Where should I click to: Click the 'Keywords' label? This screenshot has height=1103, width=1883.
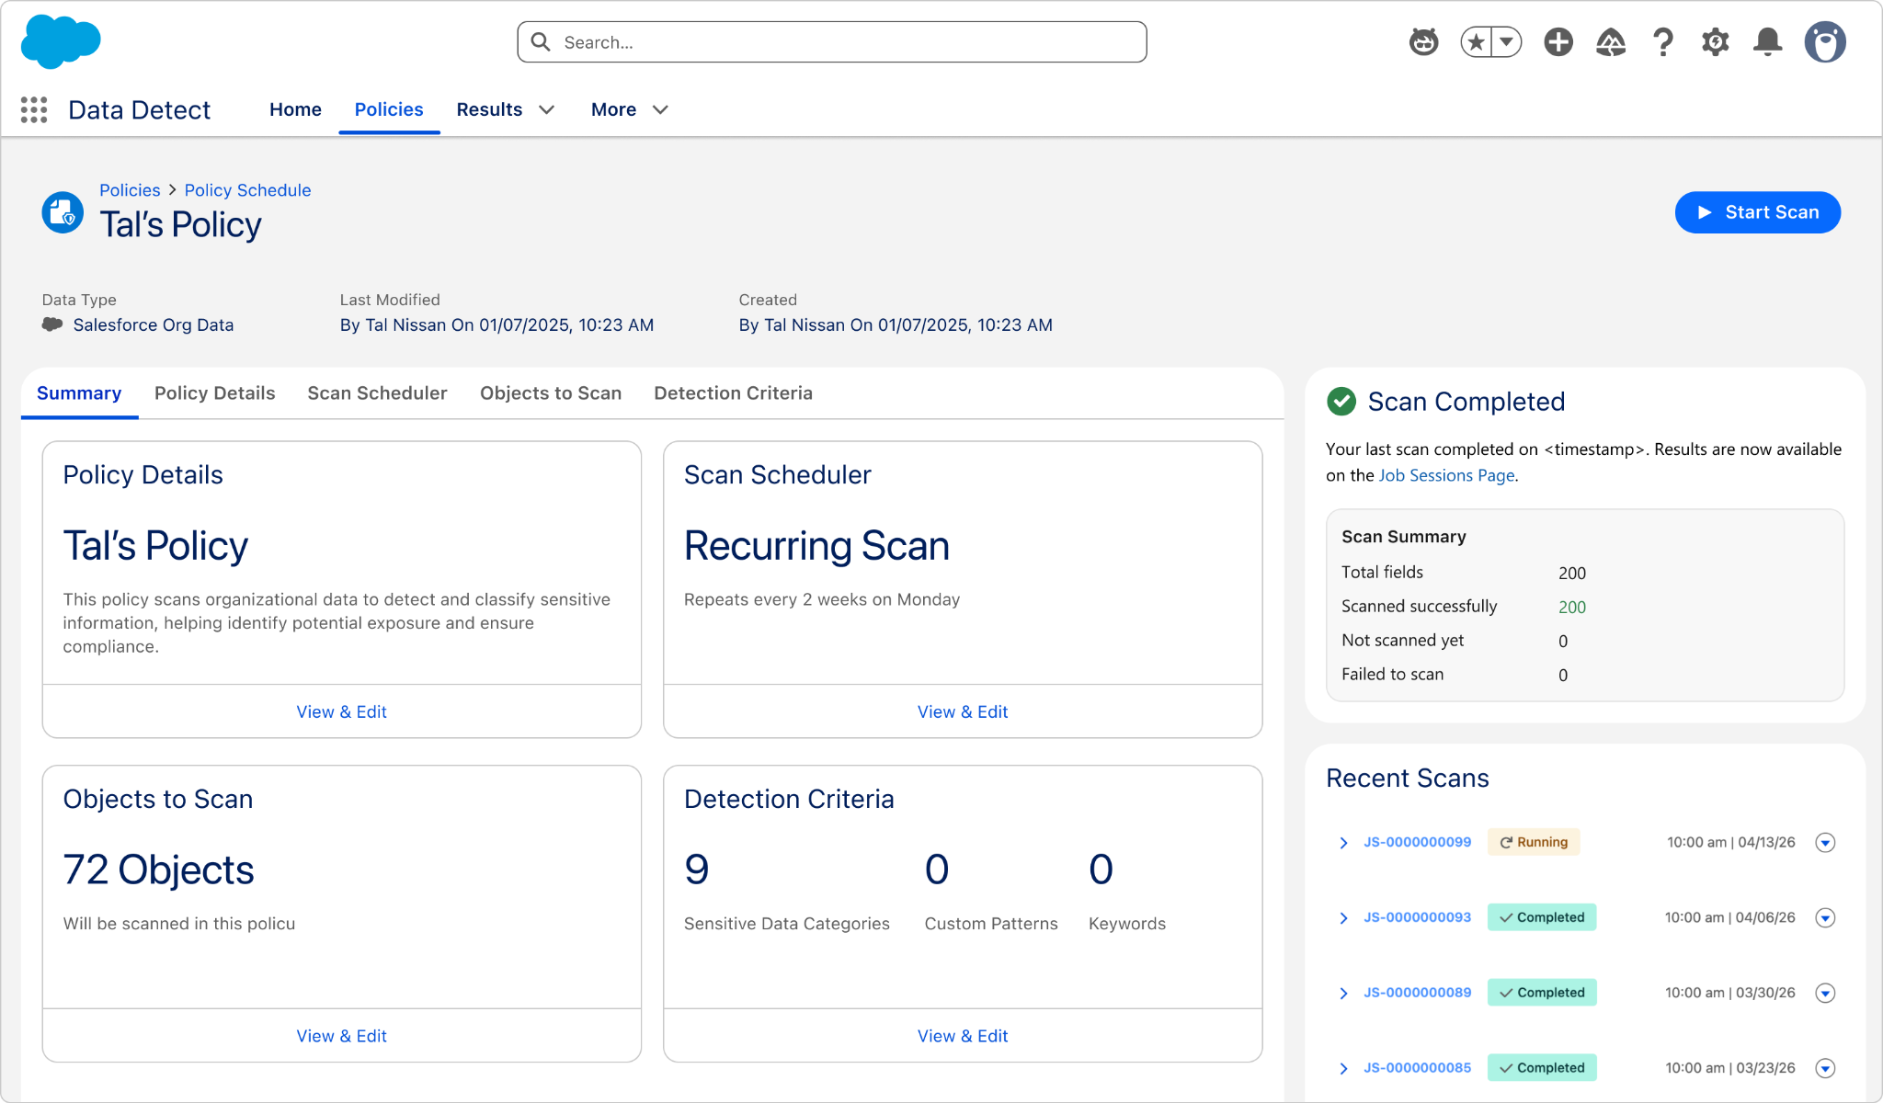point(1127,924)
